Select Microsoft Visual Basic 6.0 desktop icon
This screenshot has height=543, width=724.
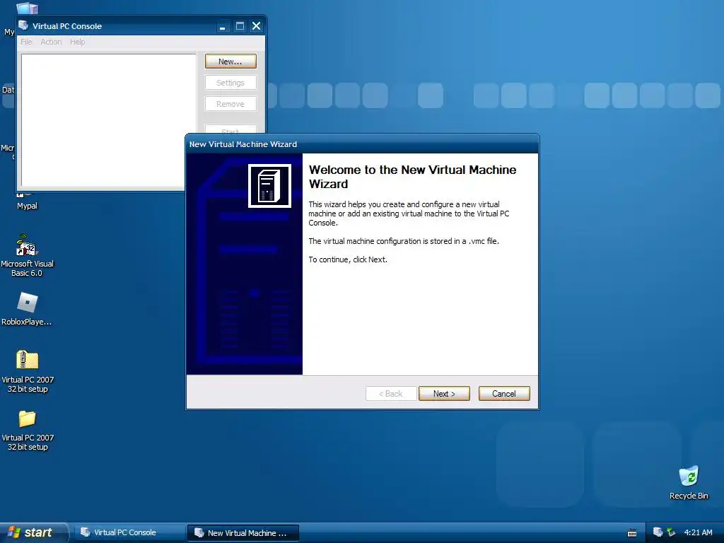pyautogui.click(x=27, y=255)
